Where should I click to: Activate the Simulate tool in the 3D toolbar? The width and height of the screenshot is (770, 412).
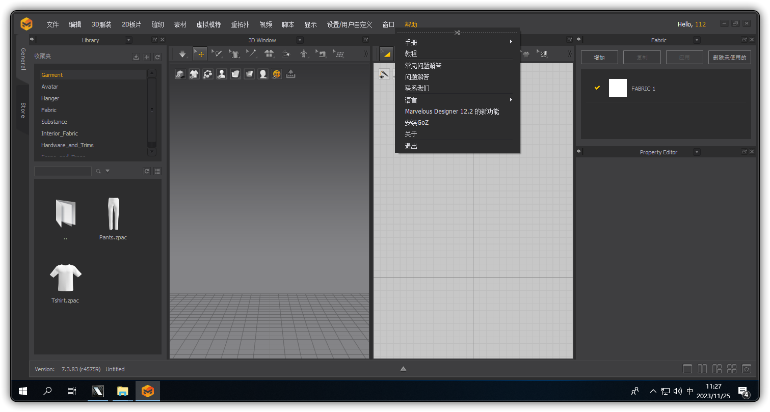pos(181,54)
